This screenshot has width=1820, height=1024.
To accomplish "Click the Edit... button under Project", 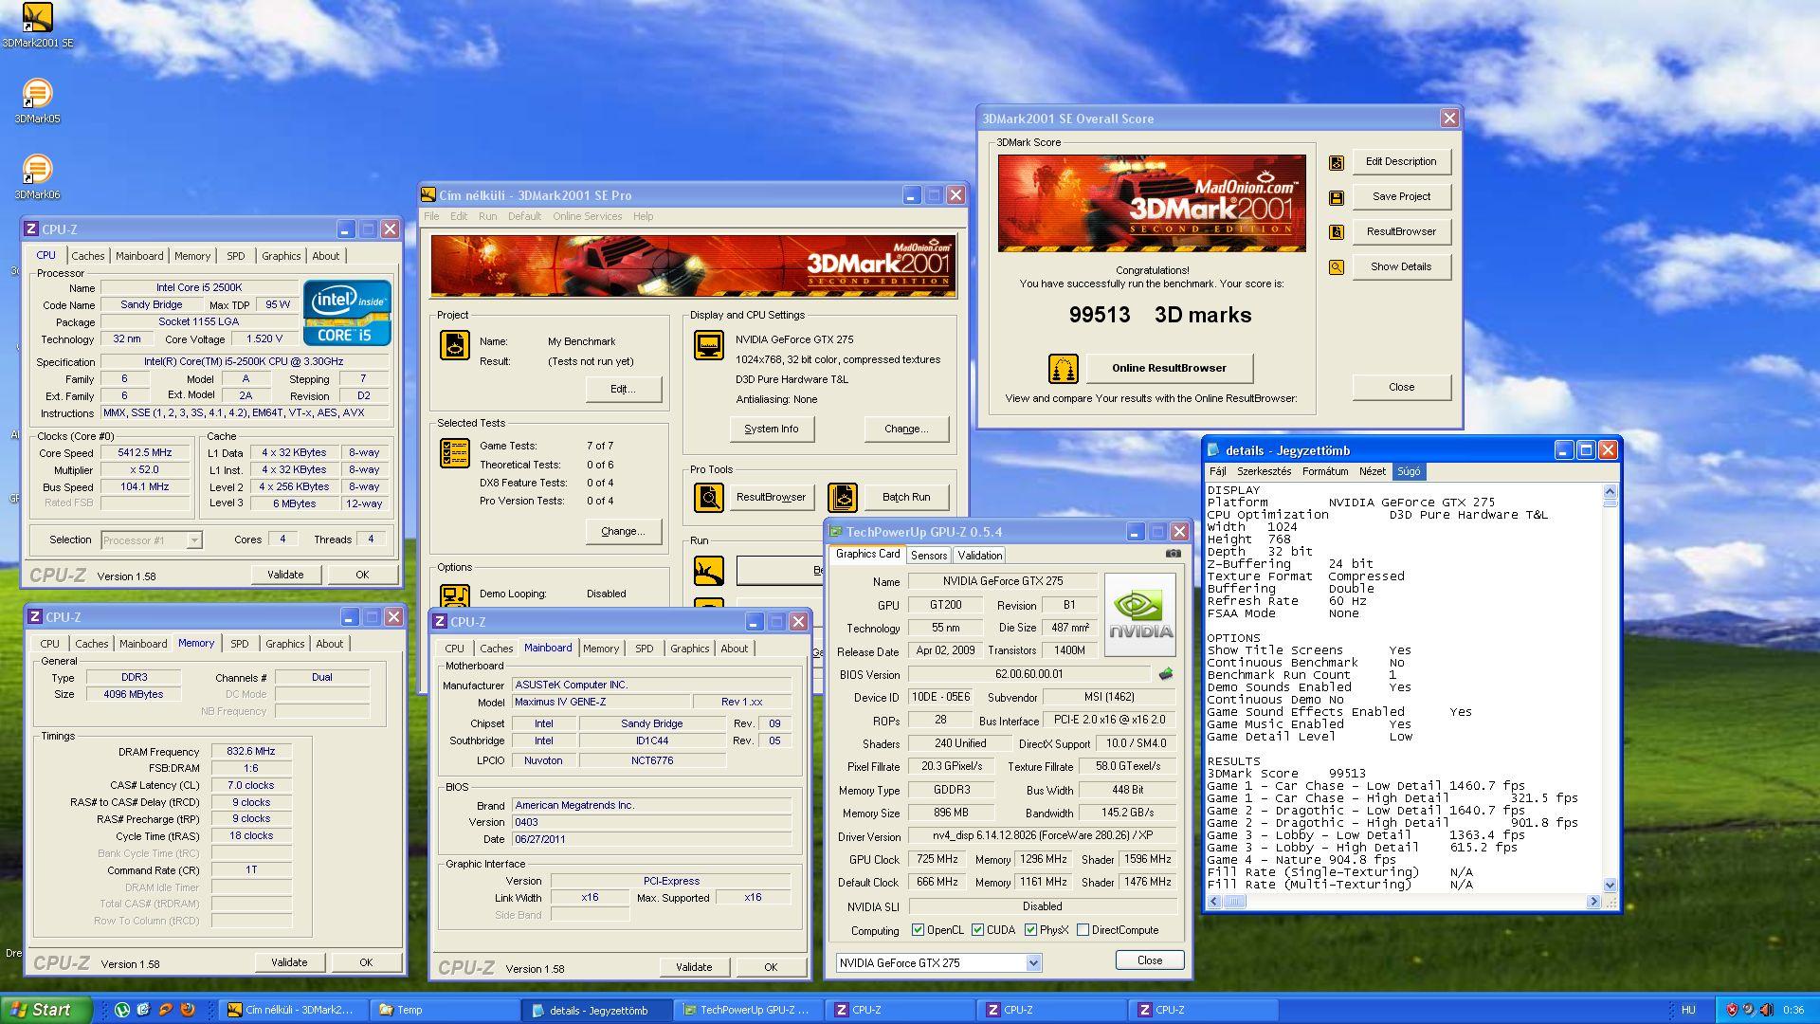I will [x=623, y=389].
